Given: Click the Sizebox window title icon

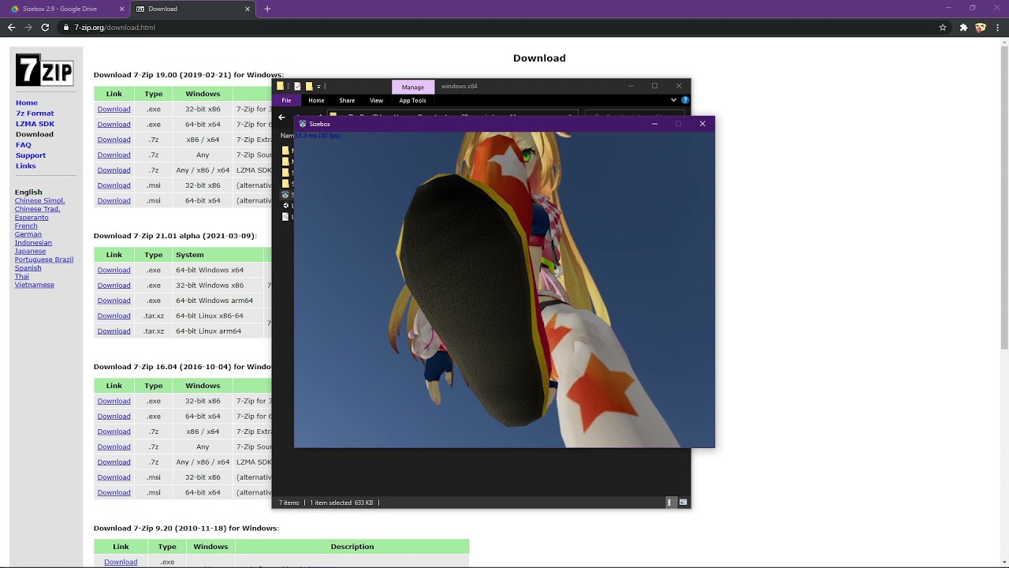Looking at the screenshot, I should [x=303, y=124].
